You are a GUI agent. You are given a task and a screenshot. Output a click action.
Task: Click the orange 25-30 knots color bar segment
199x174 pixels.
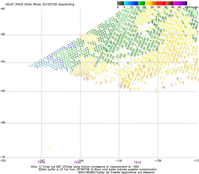tap(155, 3)
